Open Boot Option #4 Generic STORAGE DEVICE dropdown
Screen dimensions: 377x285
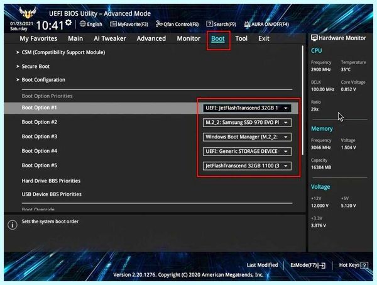point(247,152)
